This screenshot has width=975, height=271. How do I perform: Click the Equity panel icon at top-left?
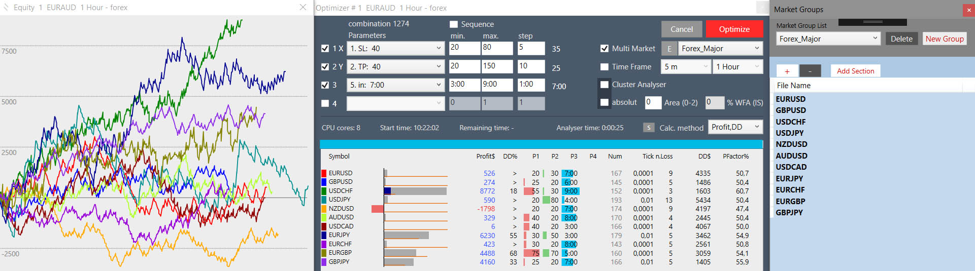click(x=6, y=7)
